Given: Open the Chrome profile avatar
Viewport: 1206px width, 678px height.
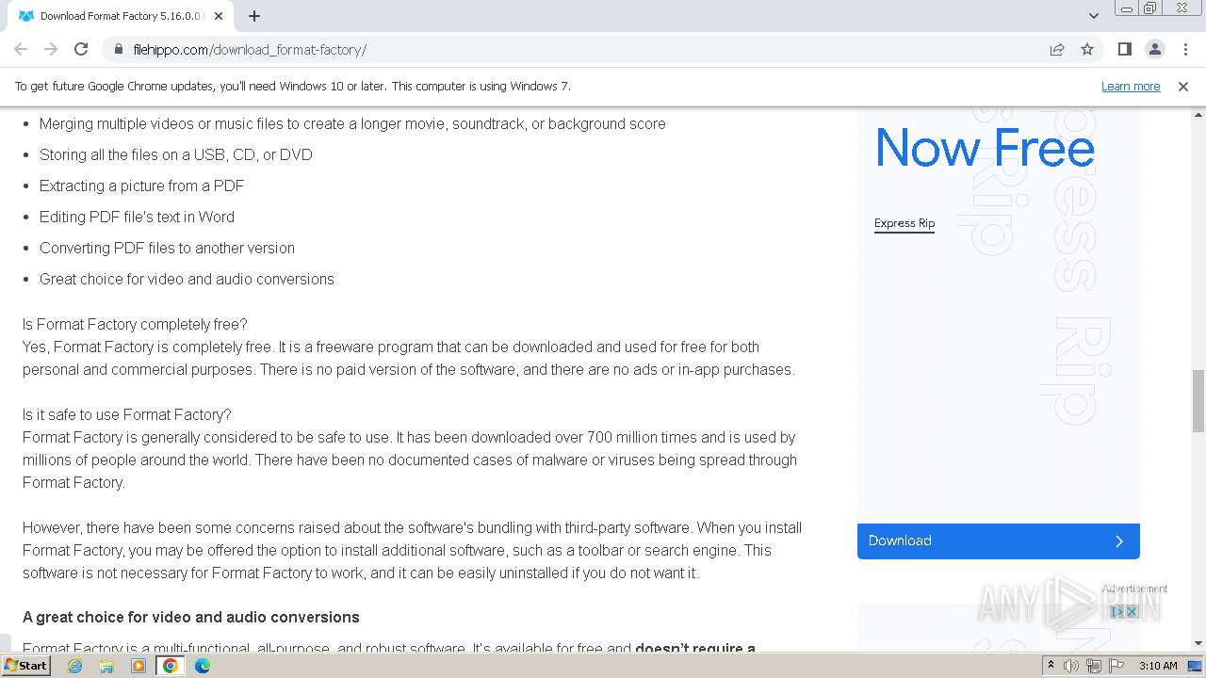Looking at the screenshot, I should coord(1155,49).
